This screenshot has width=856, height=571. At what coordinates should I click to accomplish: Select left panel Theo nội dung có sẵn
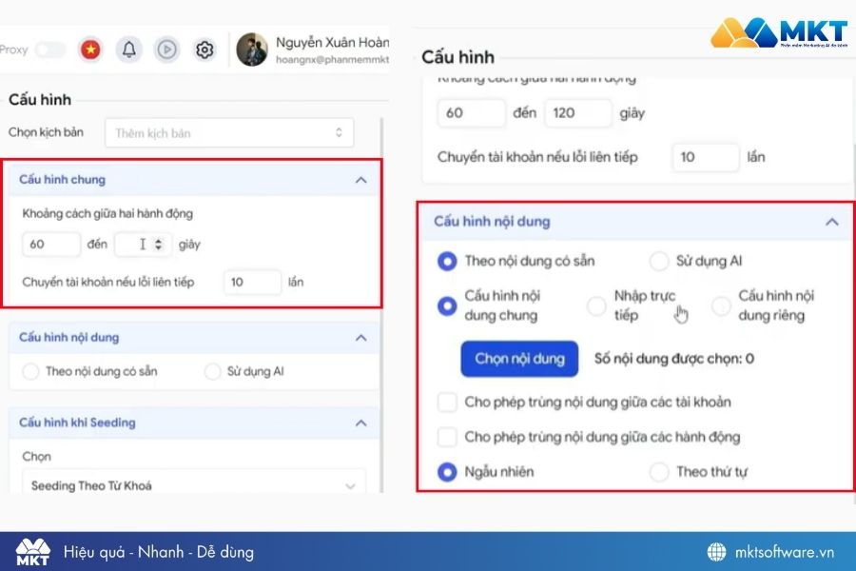pyautogui.click(x=30, y=371)
